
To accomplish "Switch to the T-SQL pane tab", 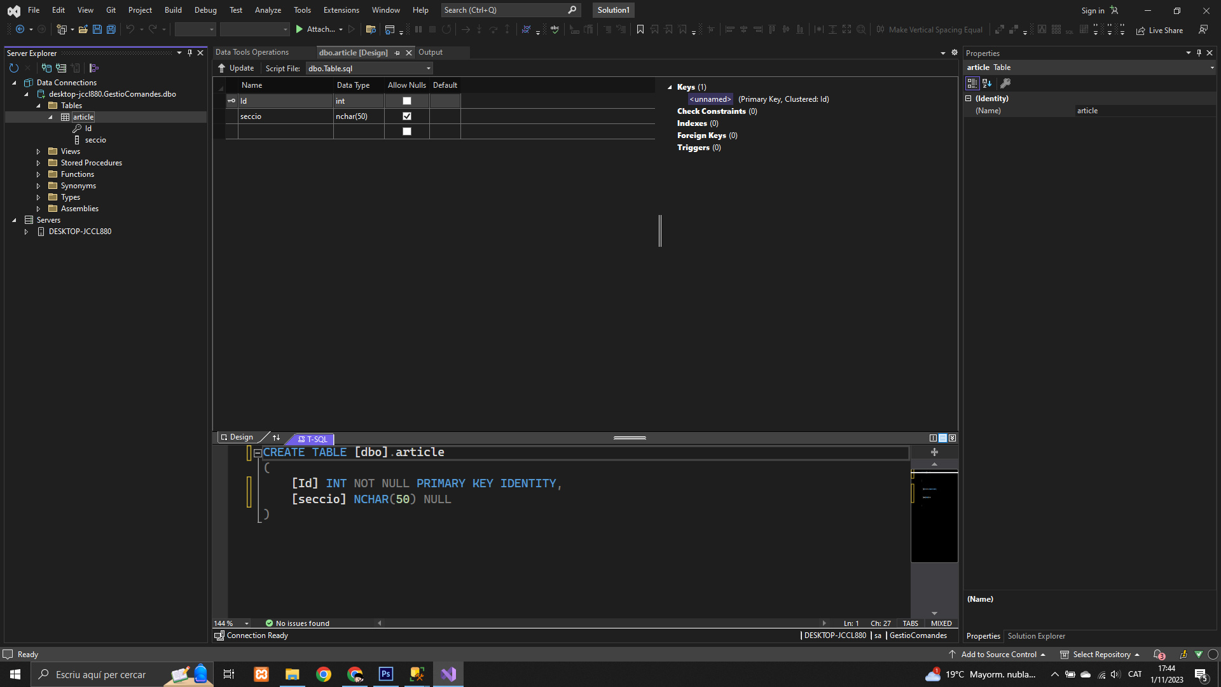I will coord(313,439).
